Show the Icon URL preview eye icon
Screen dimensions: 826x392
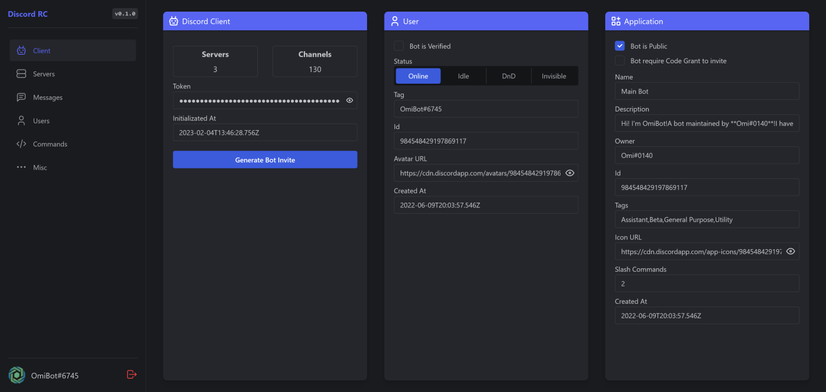click(791, 251)
